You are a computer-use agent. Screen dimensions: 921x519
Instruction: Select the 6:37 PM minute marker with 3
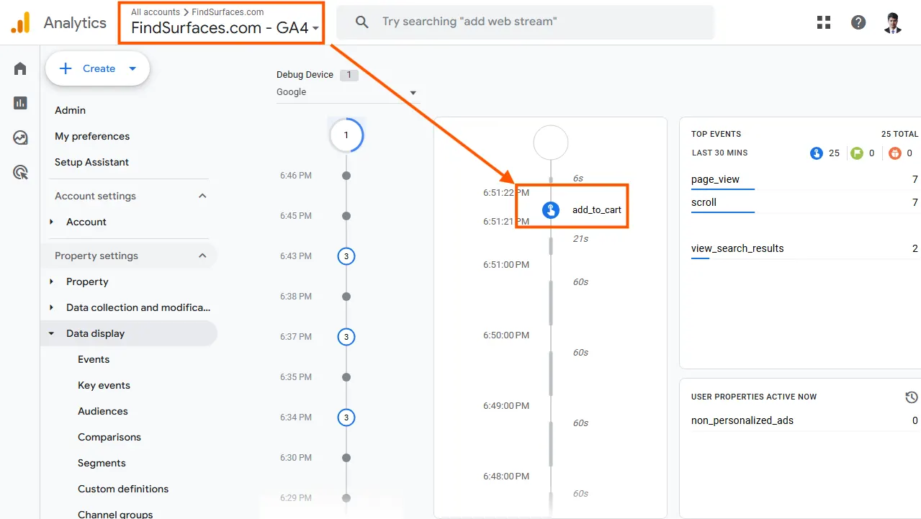(x=346, y=337)
